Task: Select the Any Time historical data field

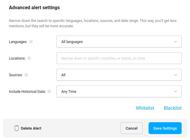Action: pyautogui.click(x=119, y=91)
